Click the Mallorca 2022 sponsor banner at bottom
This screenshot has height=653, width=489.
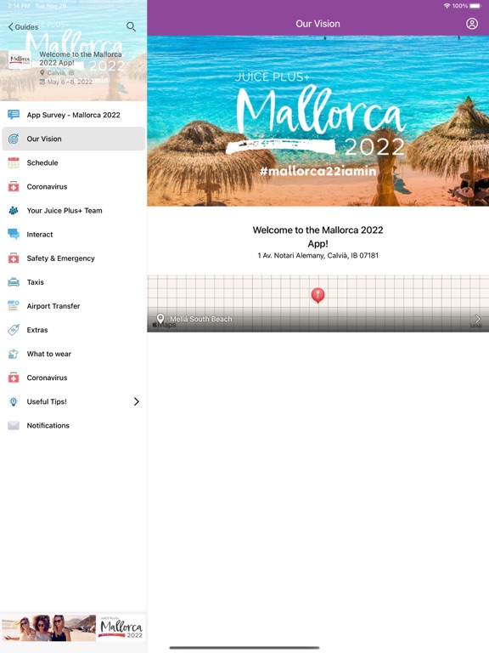[x=73, y=627]
